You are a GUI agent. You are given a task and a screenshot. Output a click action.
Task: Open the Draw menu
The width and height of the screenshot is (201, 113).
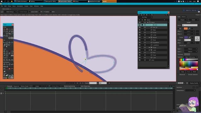[x=9, y=6]
